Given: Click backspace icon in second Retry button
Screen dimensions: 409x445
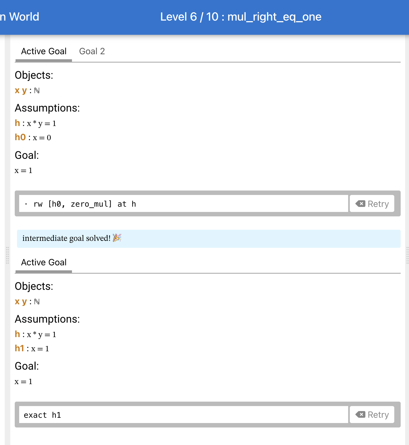Looking at the screenshot, I should (360, 415).
